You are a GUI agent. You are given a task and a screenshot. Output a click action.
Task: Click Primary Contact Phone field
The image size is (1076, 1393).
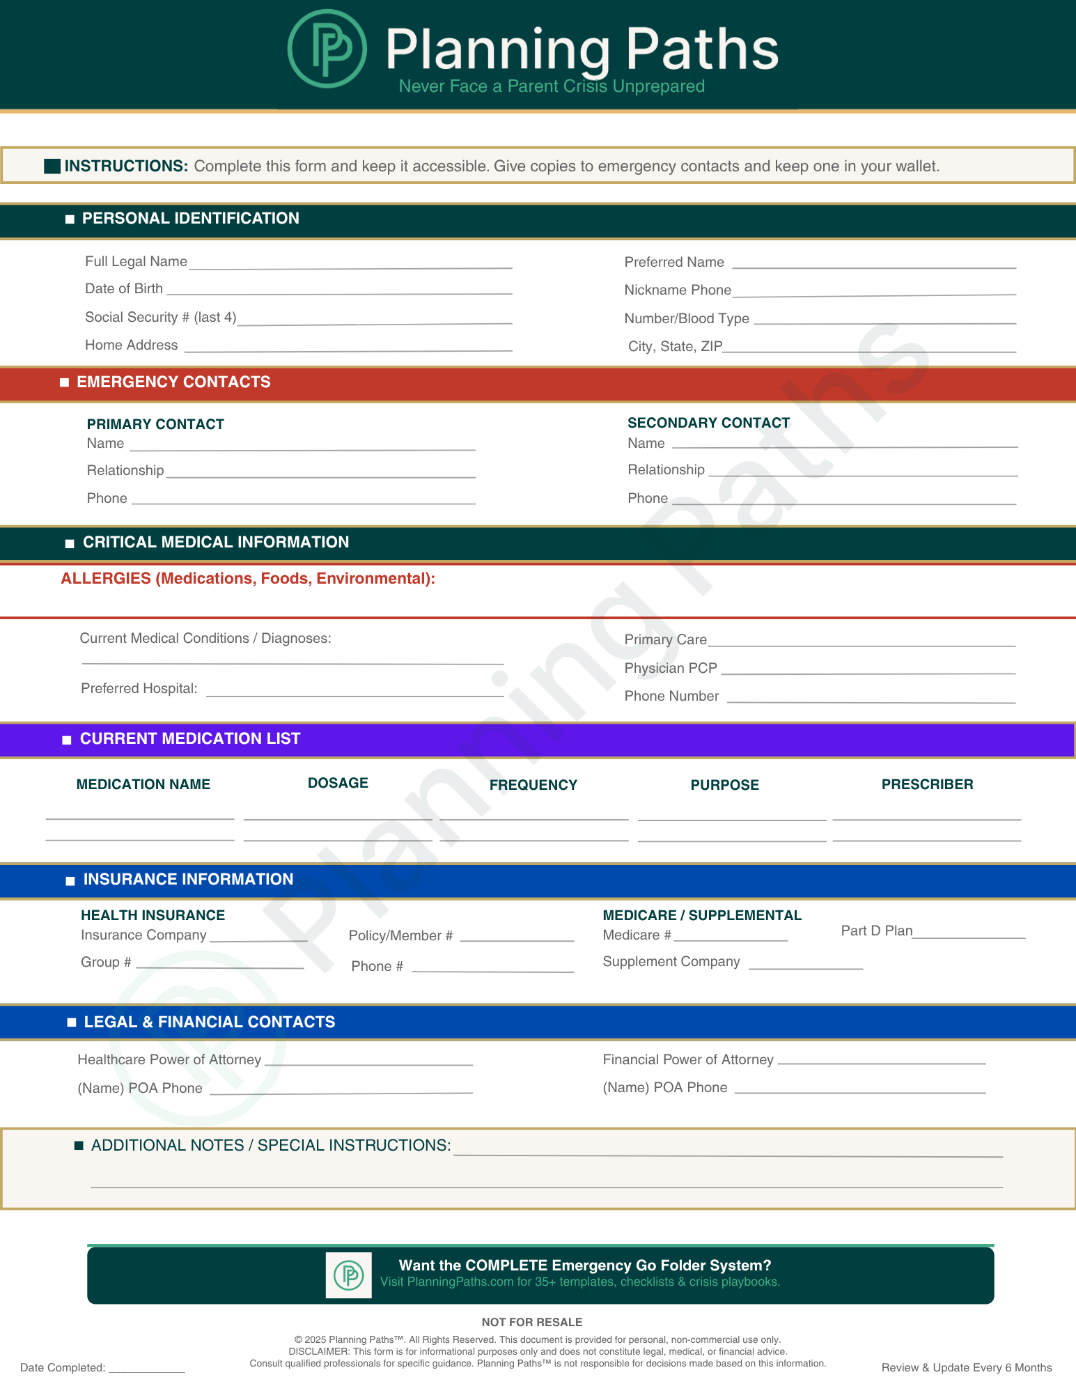pyautogui.click(x=304, y=498)
